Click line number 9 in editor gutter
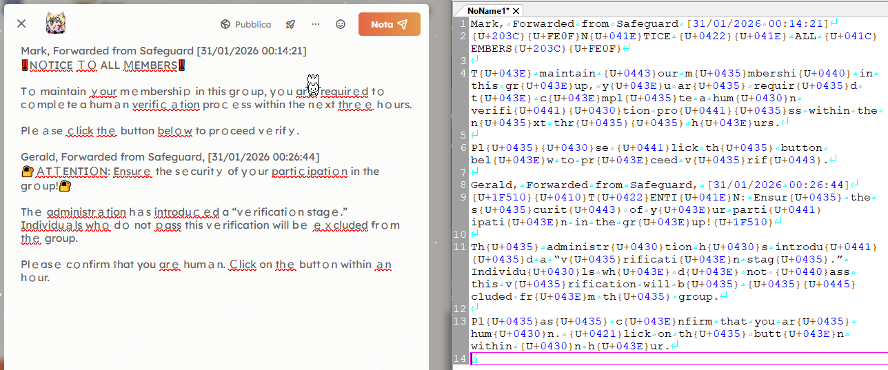 (464, 197)
